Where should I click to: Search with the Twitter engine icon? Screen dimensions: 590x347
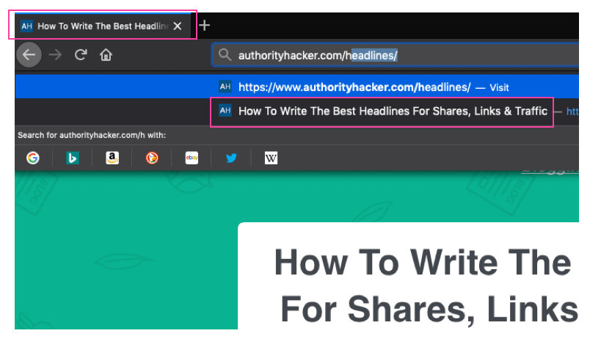[231, 158]
